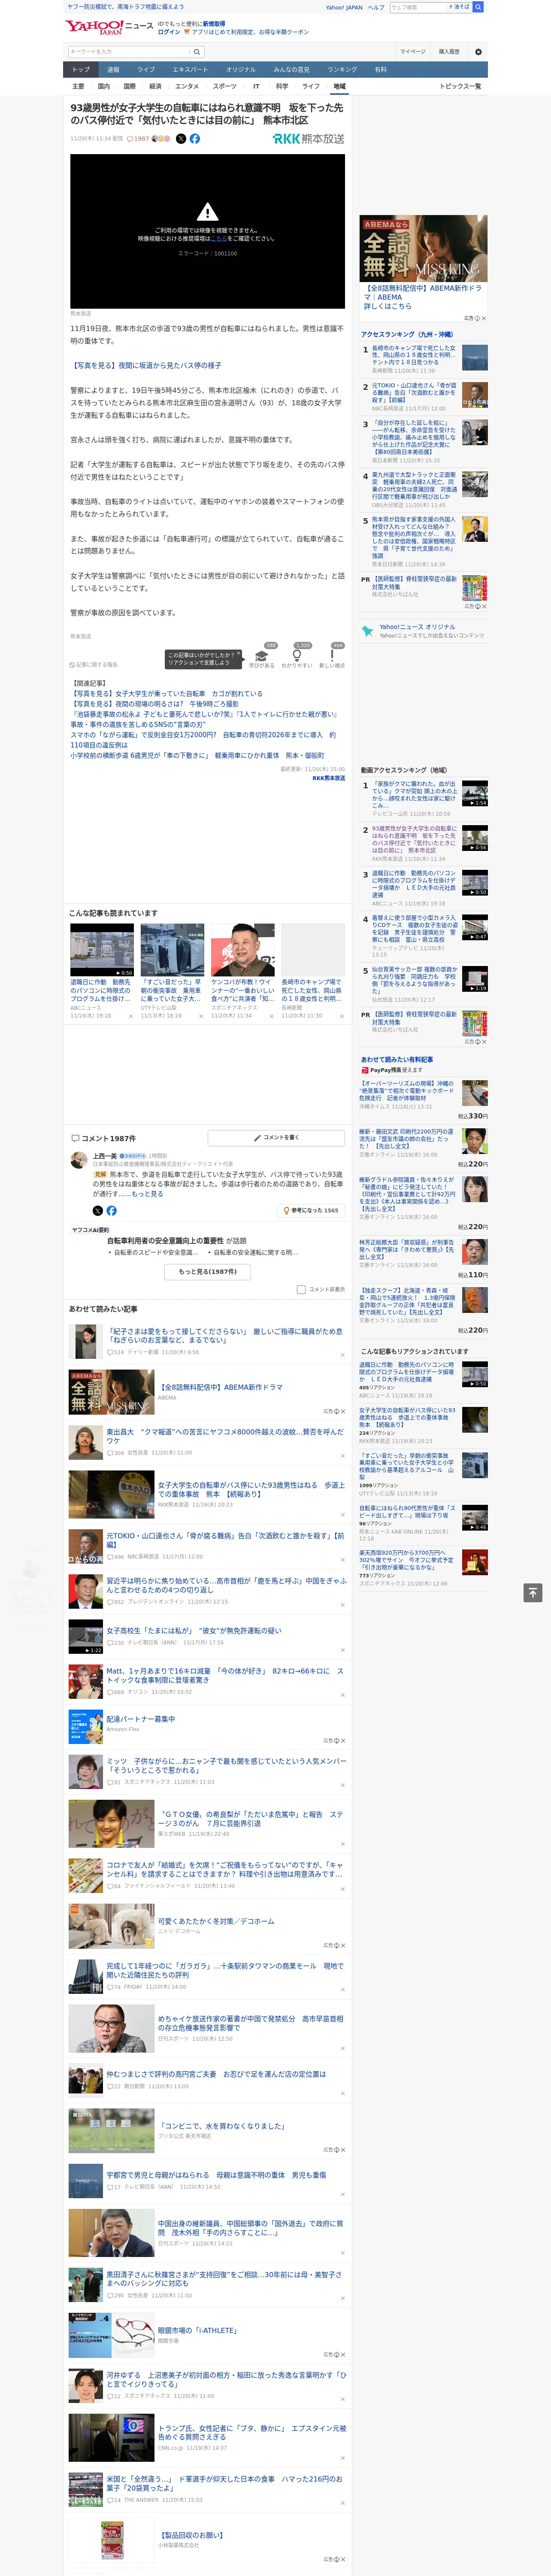
Task: Open settings gear icon in header
Action: pos(478,52)
